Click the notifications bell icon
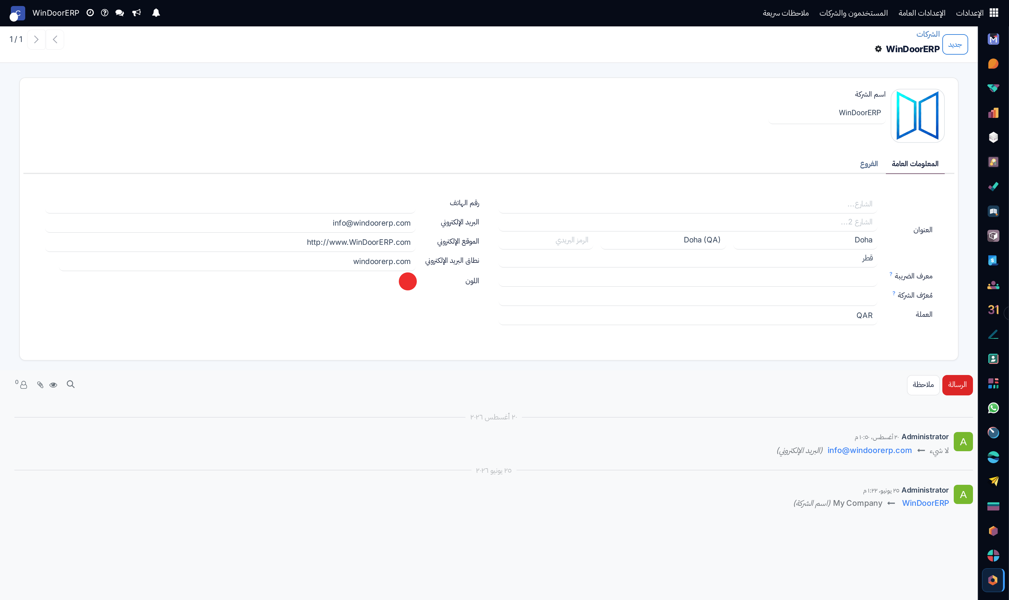This screenshot has width=1009, height=600. click(x=156, y=13)
